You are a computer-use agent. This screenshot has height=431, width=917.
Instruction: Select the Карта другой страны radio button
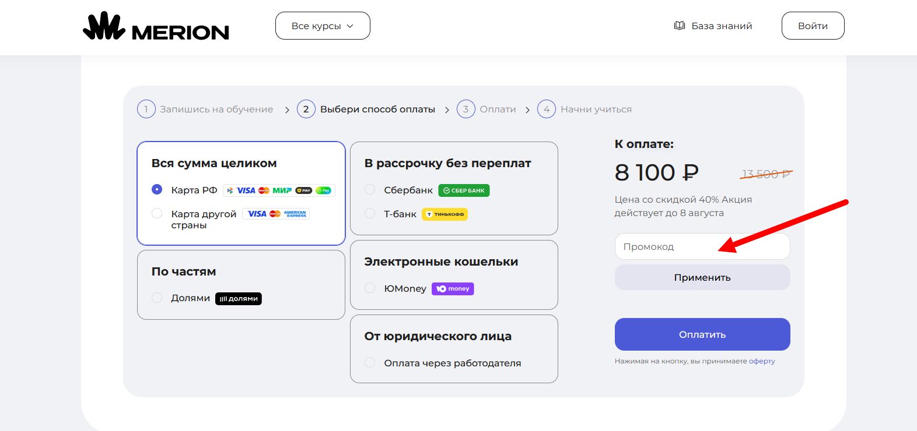(157, 213)
